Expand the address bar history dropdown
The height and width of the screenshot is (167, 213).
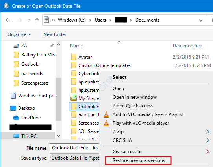tap(201, 20)
